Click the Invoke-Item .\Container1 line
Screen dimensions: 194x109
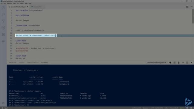tap(28, 25)
